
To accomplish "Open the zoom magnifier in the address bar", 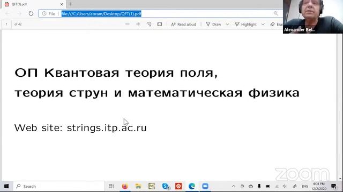I will pyautogui.click(x=275, y=13).
